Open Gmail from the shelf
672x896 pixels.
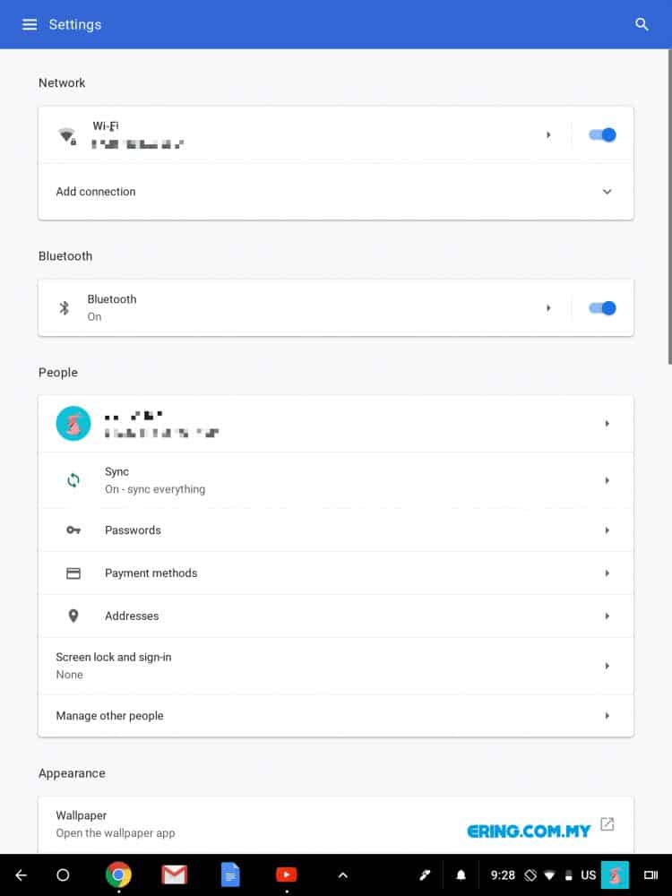click(175, 874)
